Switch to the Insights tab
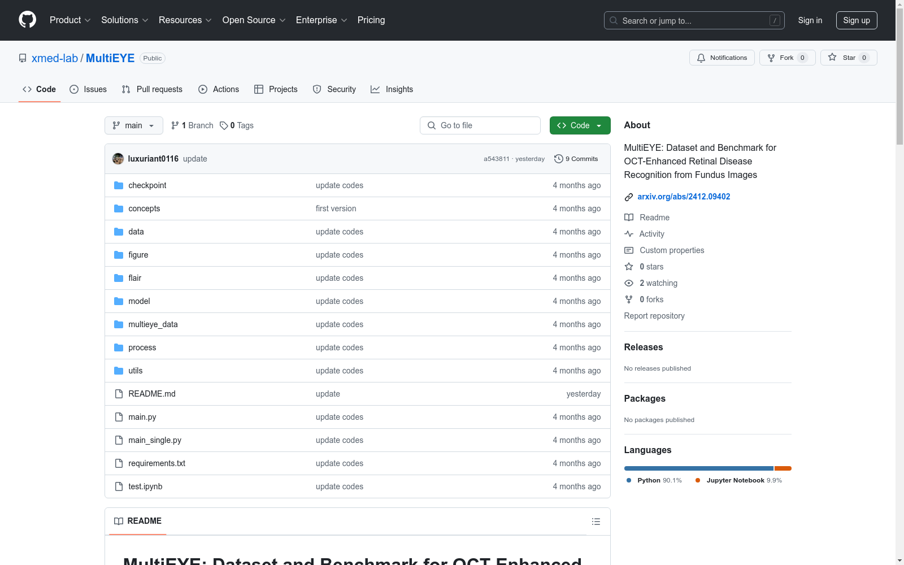This screenshot has width=904, height=565. (392, 89)
